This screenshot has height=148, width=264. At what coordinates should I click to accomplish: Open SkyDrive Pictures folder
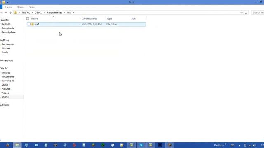coord(6,49)
